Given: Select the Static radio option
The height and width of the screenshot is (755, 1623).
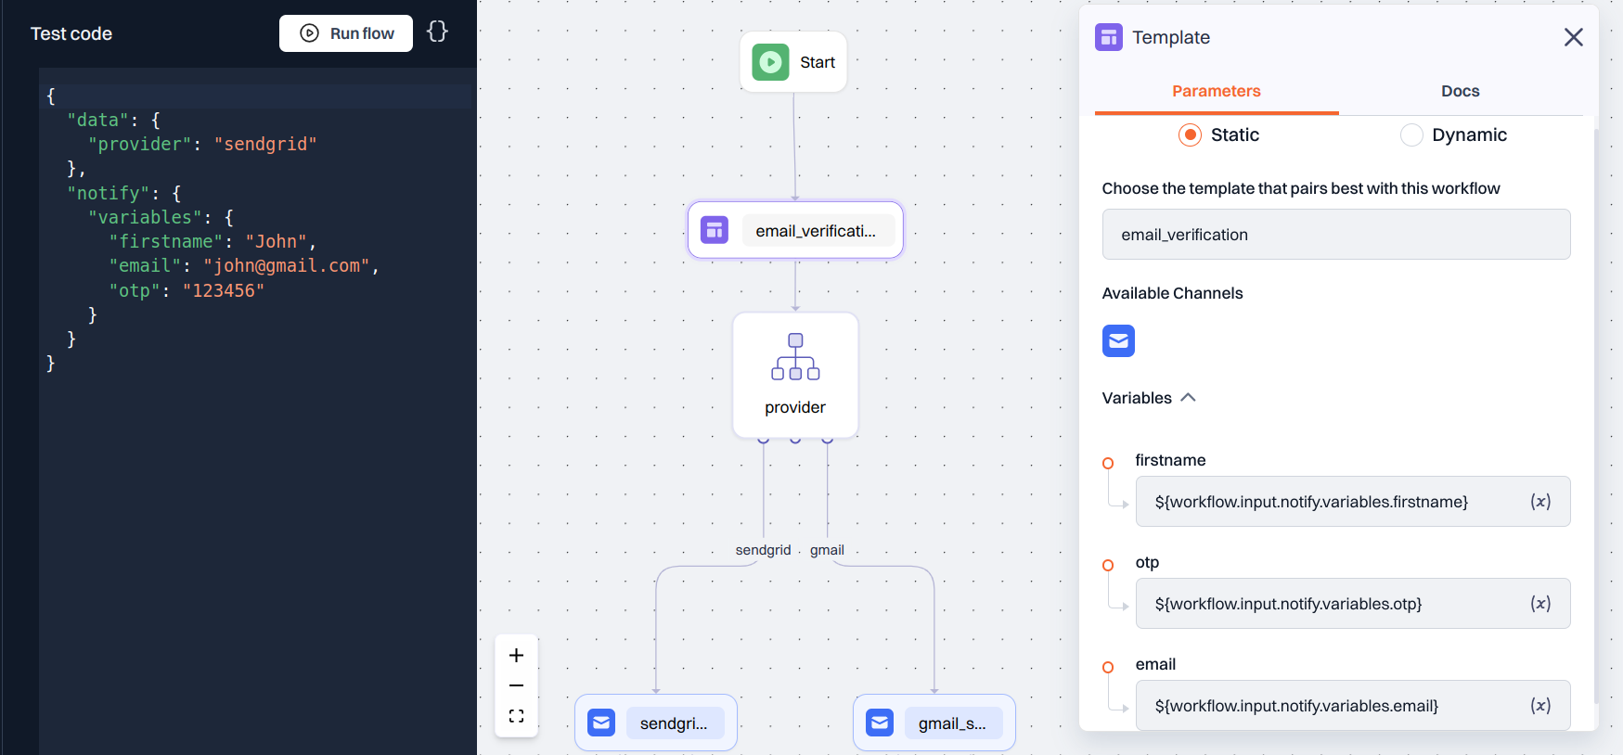Looking at the screenshot, I should click(x=1190, y=134).
